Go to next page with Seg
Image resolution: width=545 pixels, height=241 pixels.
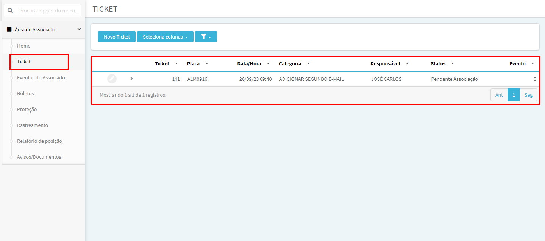coord(528,95)
